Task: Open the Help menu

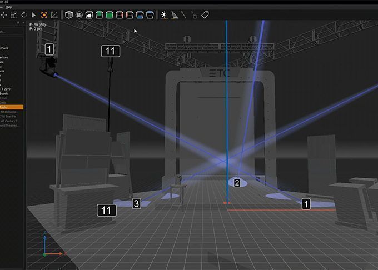Action: click(9, 7)
